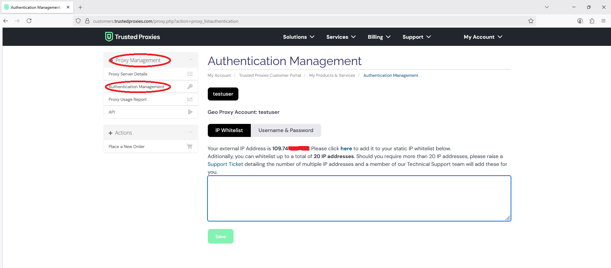The image size is (611, 268).
Task: Click My Account breadcrumb link
Action: [x=219, y=75]
